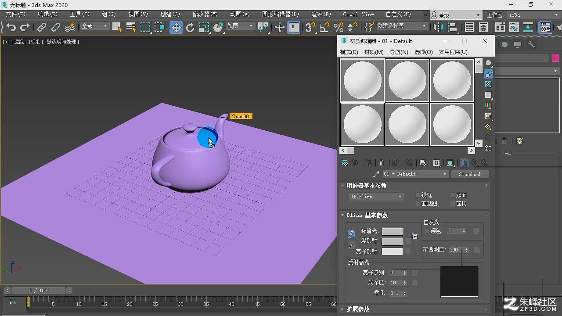Toggle Window/Crossing selection mode
Viewport: 562px width, 316px height.
pyautogui.click(x=159, y=28)
